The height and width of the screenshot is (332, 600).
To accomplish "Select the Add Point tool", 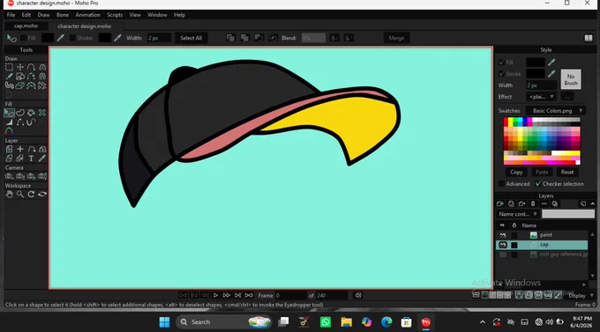I will [x=32, y=67].
